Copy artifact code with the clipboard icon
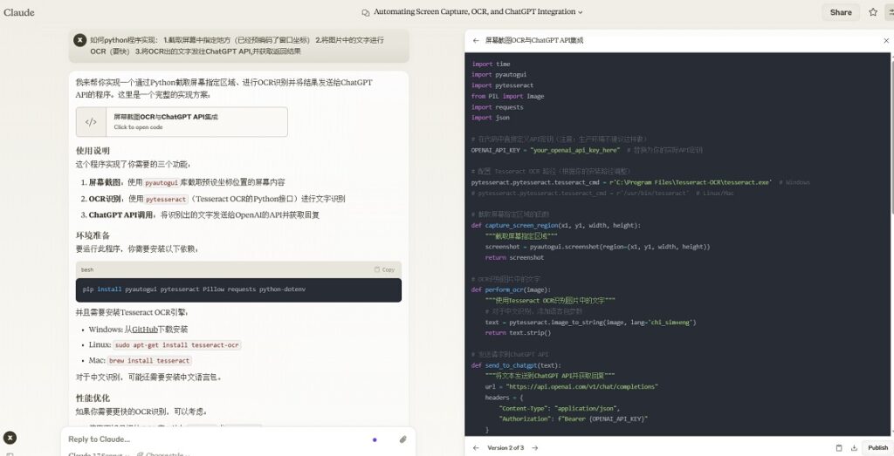 pos(839,448)
